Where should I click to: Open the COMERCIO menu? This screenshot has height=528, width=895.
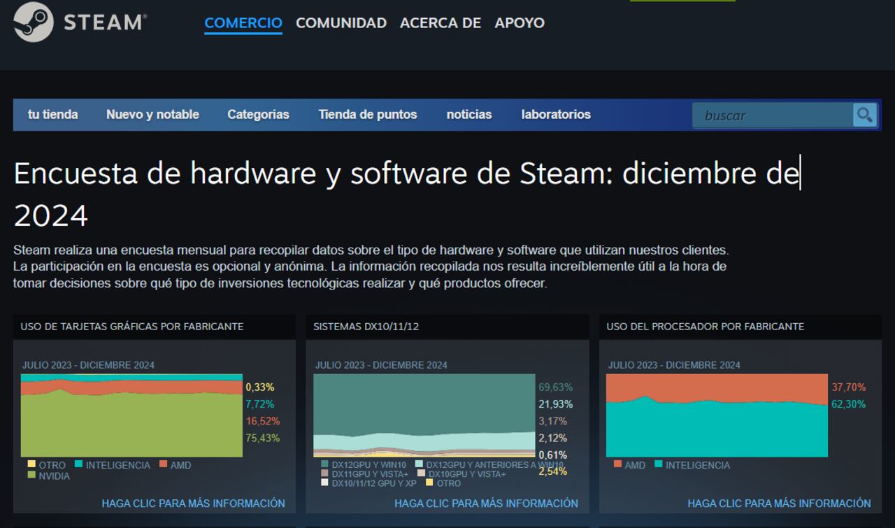coord(243,22)
